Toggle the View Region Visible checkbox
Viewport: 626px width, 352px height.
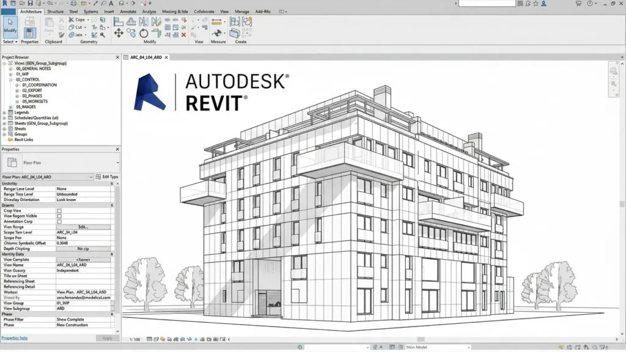pos(59,216)
